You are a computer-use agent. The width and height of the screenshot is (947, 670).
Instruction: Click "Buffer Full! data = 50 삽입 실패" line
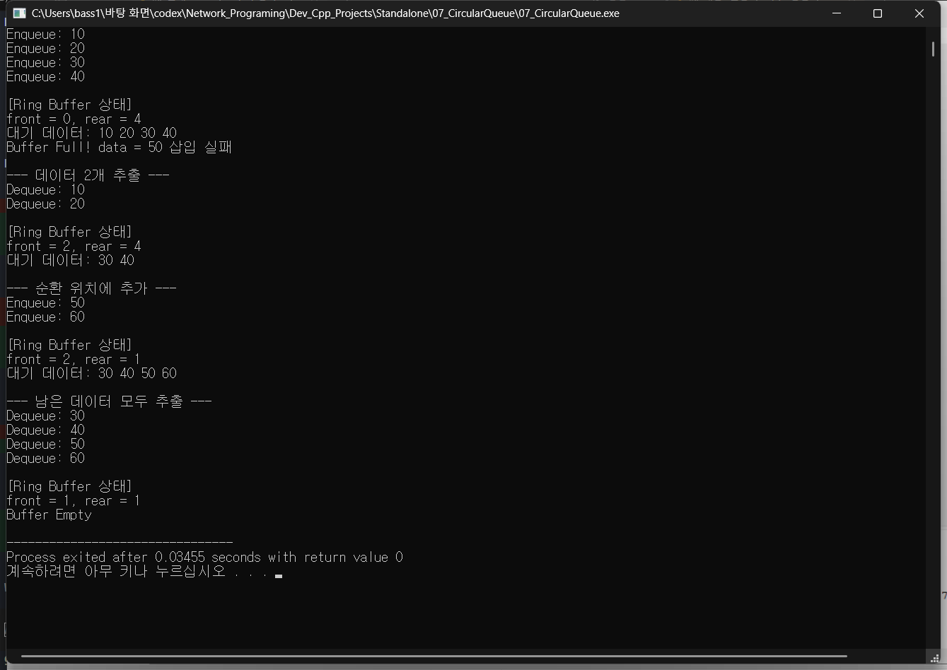[x=119, y=147]
